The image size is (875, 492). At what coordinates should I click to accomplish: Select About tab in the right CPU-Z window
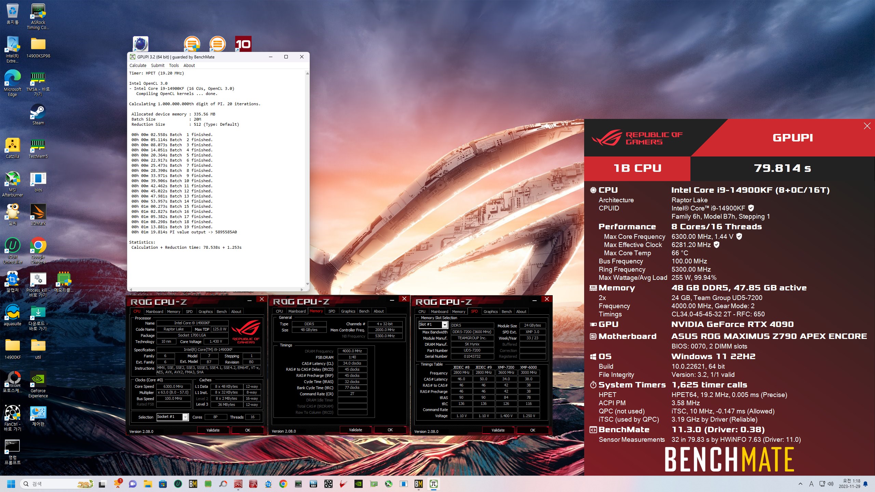coord(521,312)
